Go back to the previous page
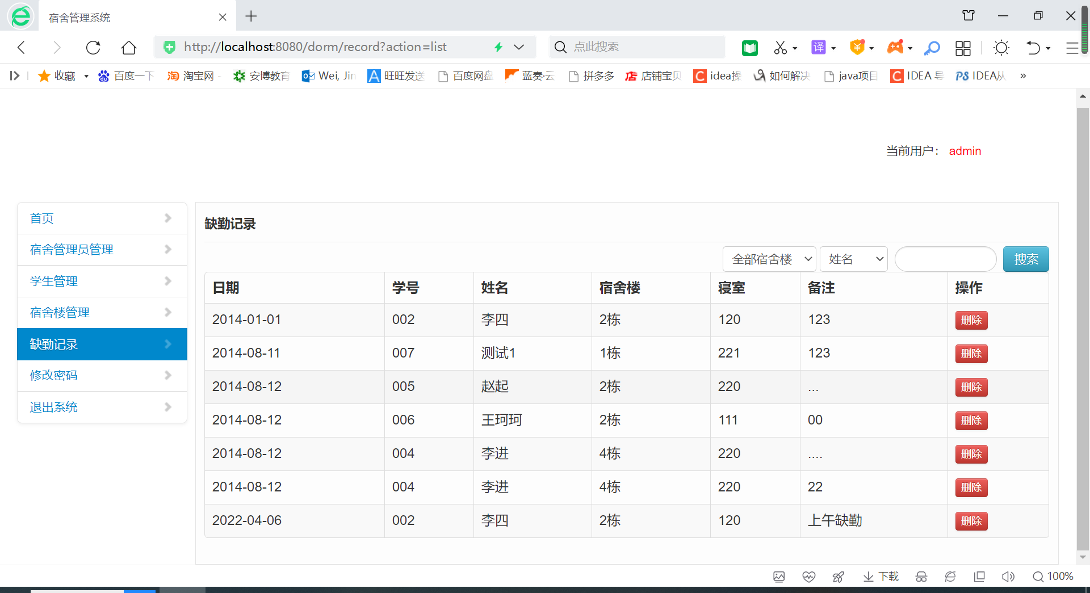The width and height of the screenshot is (1090, 593). tap(22, 48)
